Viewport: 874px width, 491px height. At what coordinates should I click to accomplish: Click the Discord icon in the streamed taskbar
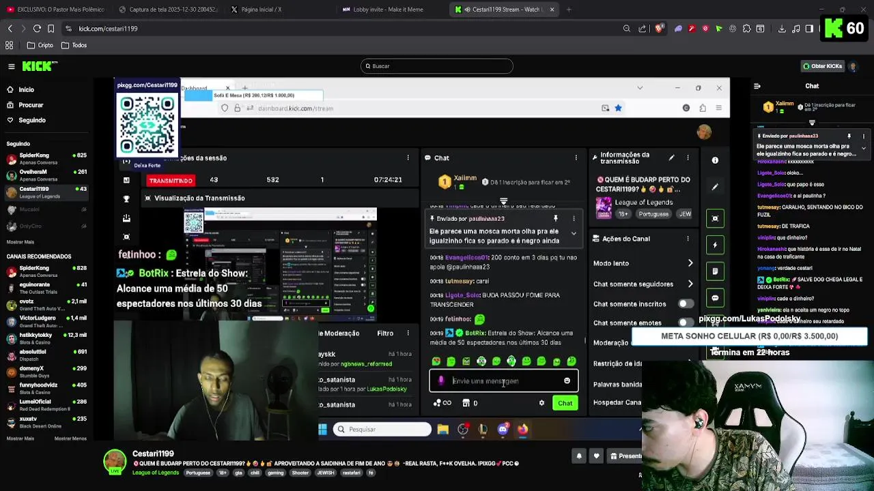point(503,429)
